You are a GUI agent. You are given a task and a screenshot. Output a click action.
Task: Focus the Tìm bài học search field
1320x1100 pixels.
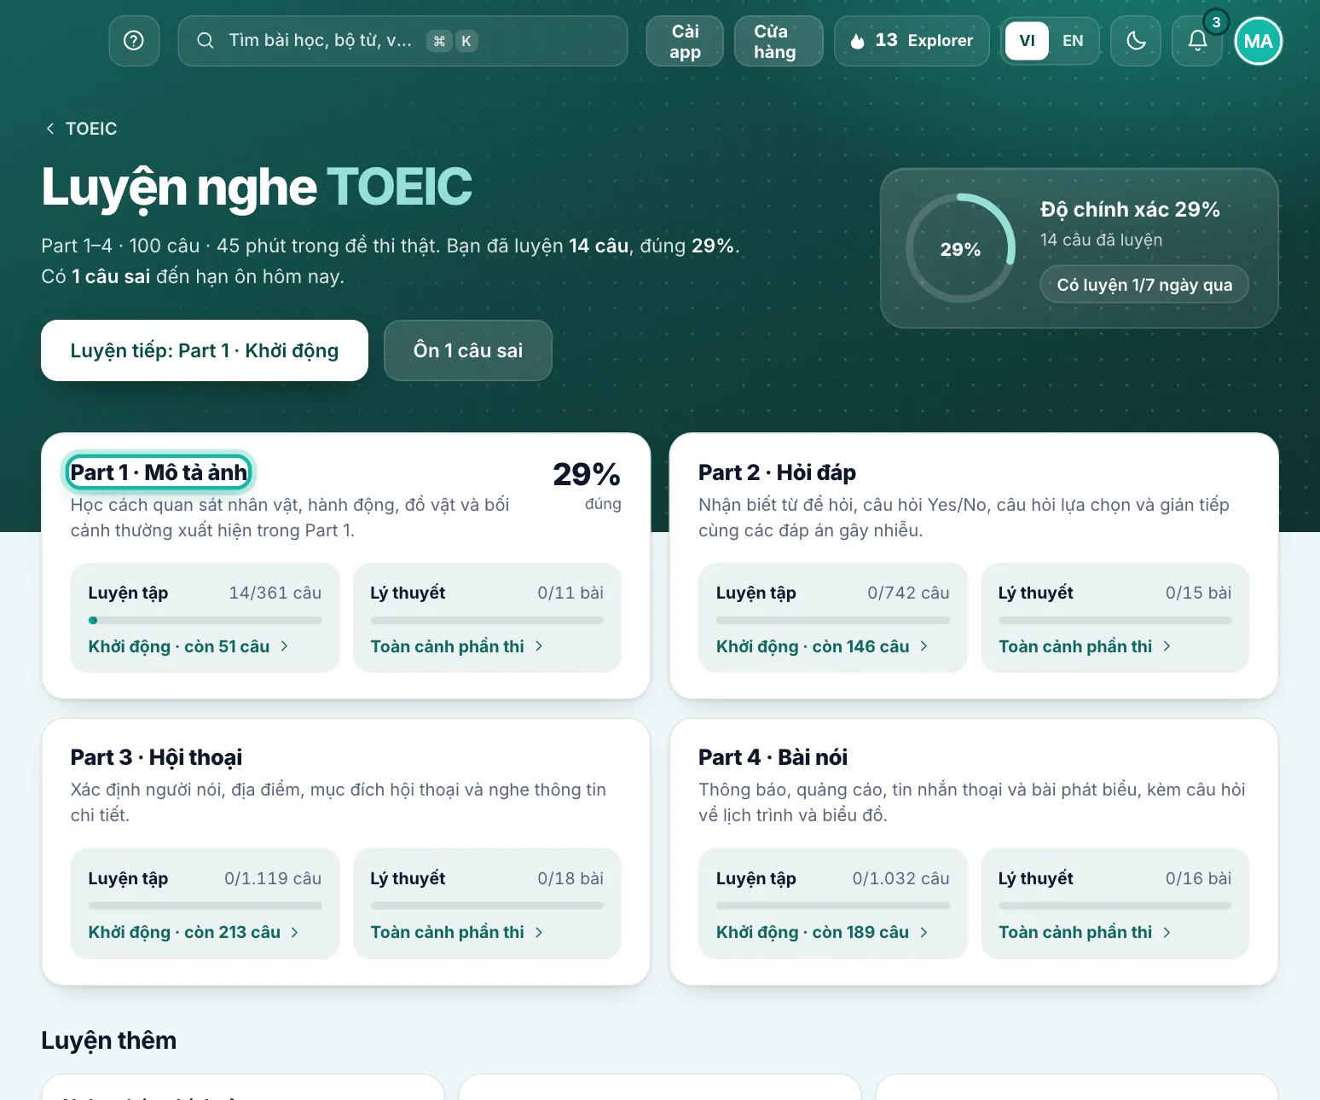tap(402, 41)
